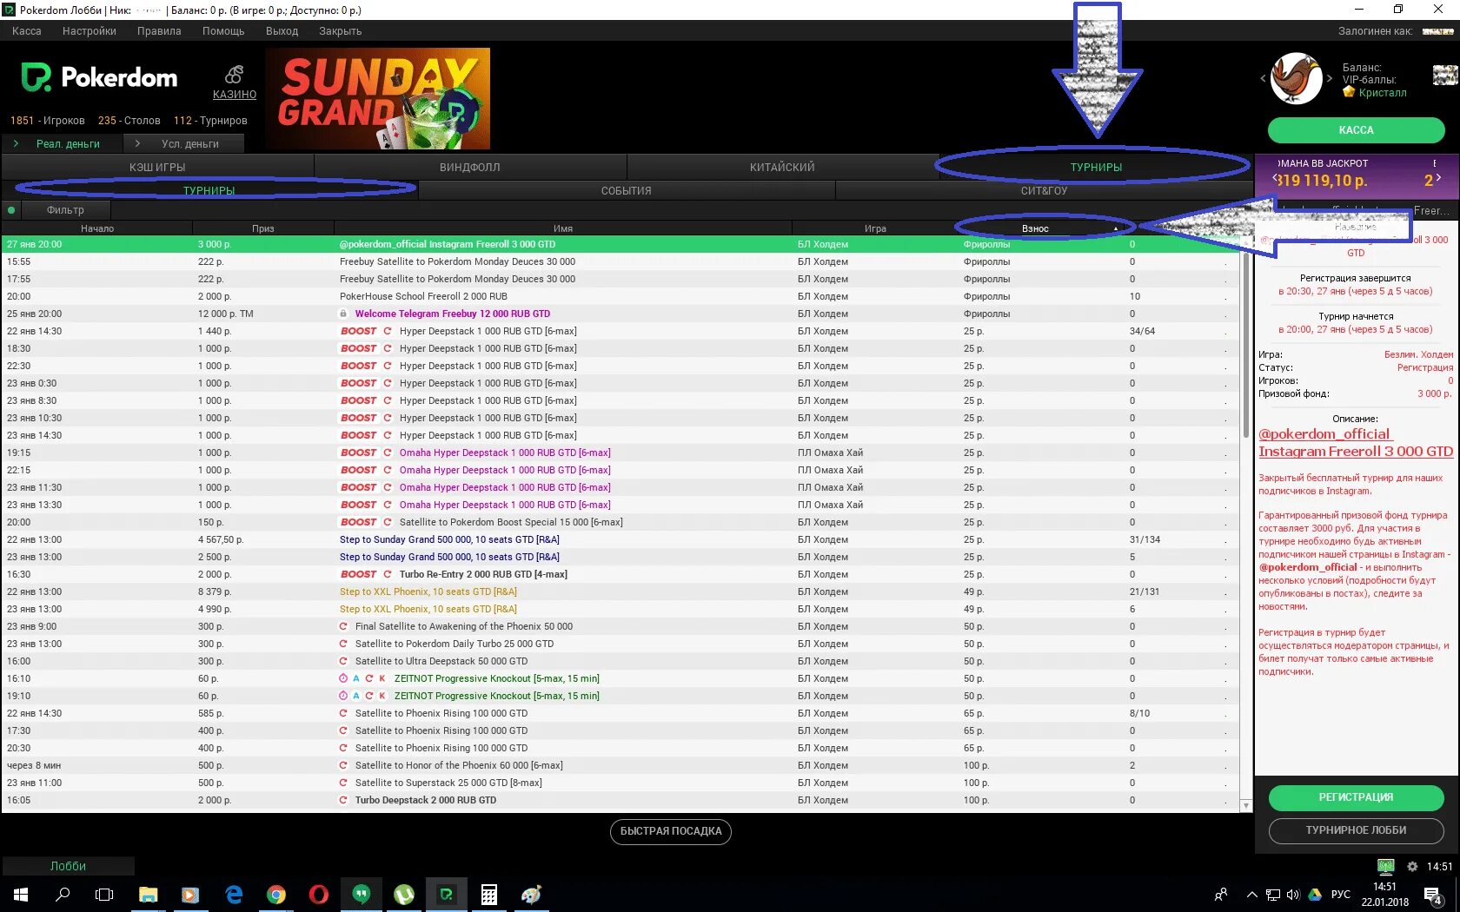The width and height of the screenshot is (1460, 912).
Task: Click the settings gear near the bottom clock
Action: (1412, 866)
